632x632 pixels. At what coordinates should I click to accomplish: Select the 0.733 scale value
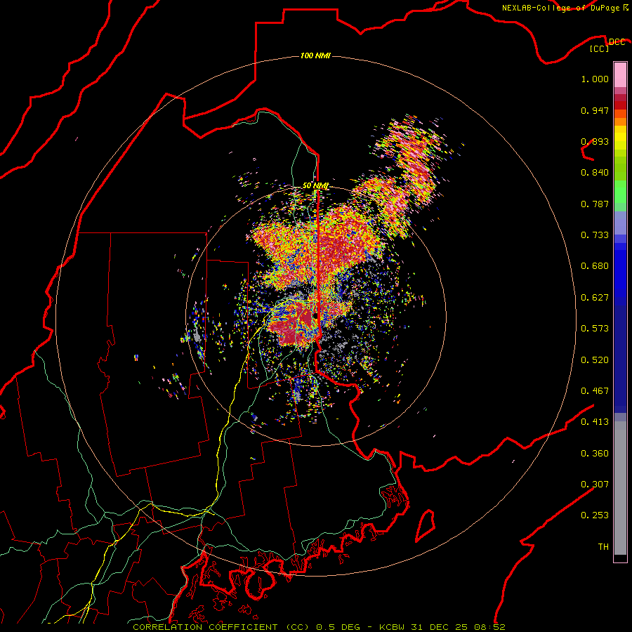(595, 235)
